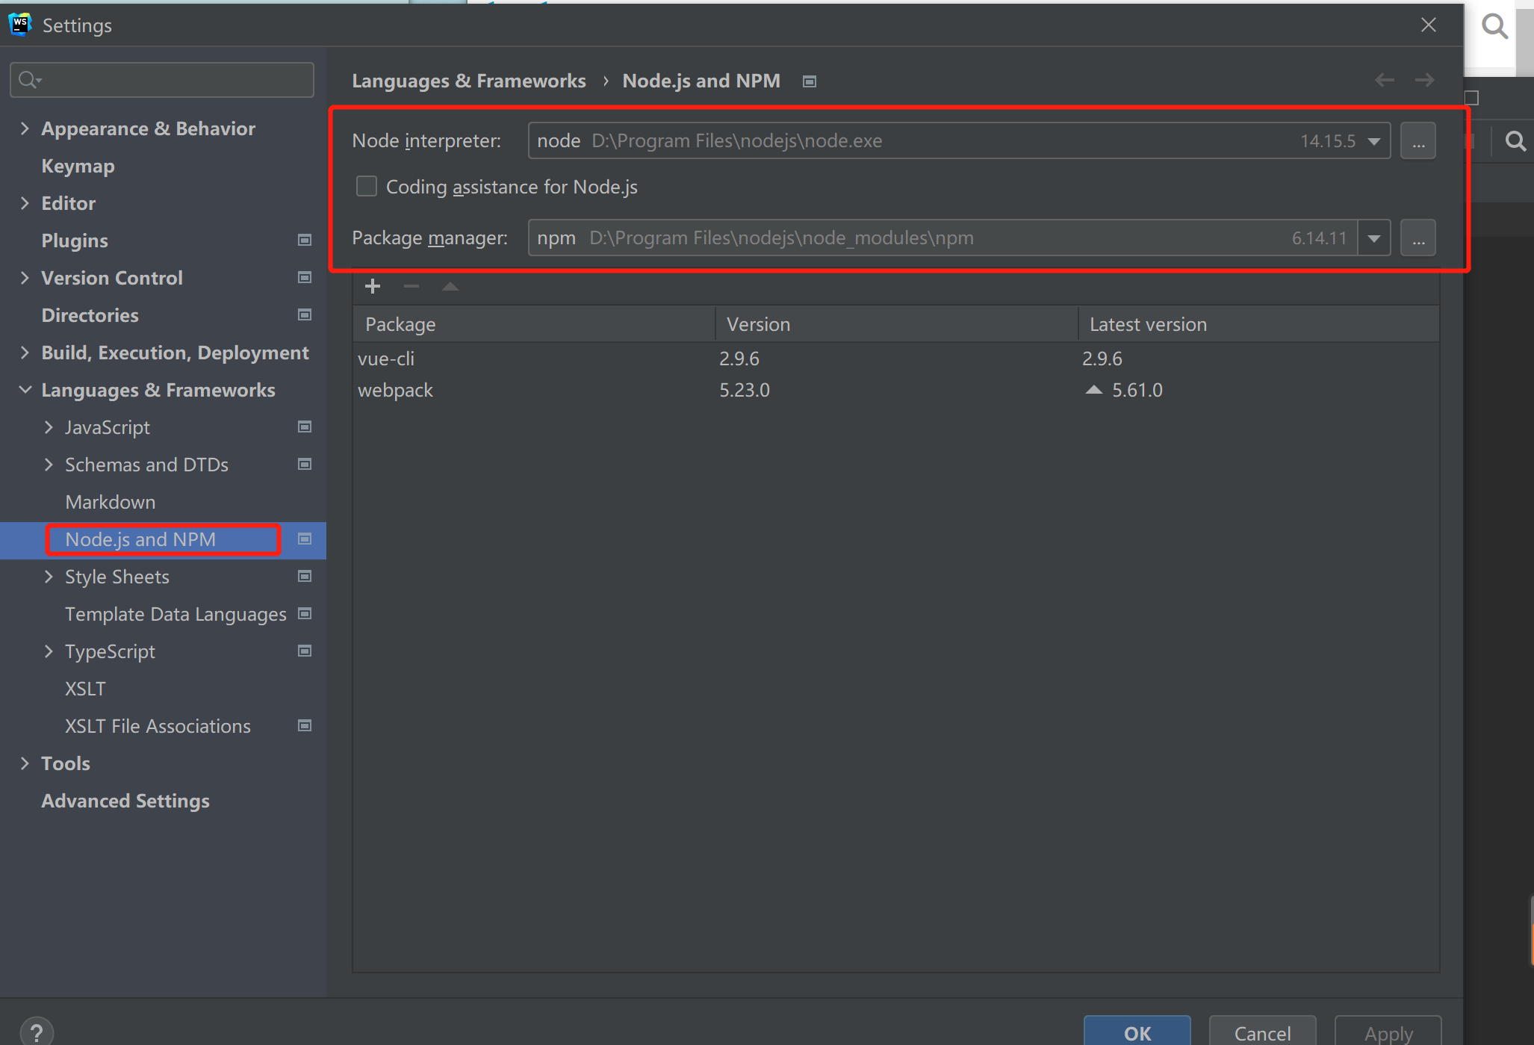Viewport: 1534px width, 1045px height.
Task: Open the Package manager dropdown arrow
Action: tap(1373, 238)
